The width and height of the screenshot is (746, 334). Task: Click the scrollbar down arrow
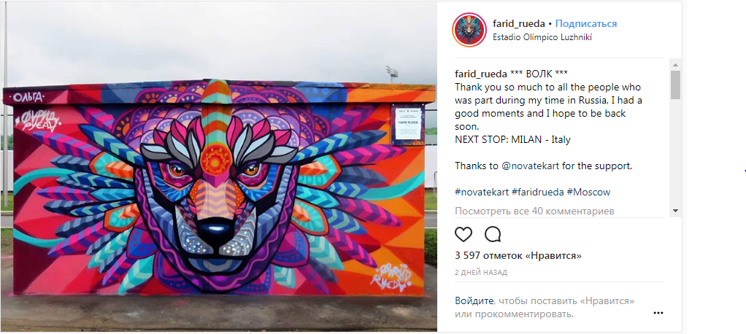click(675, 210)
